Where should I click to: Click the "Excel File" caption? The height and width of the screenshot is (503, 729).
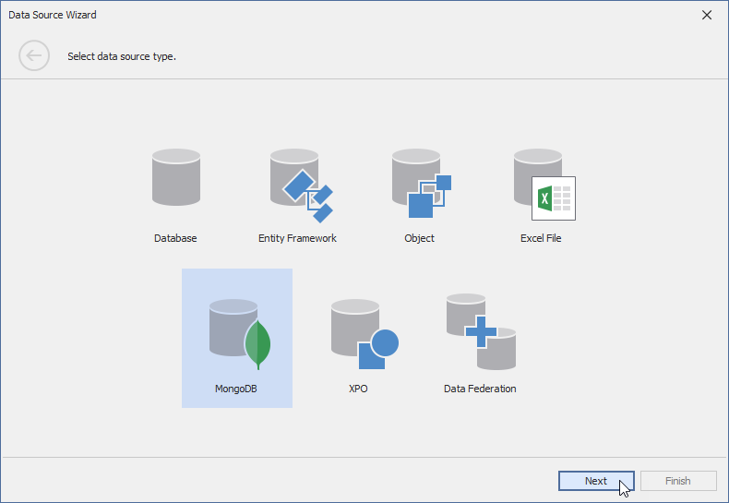[x=541, y=238]
